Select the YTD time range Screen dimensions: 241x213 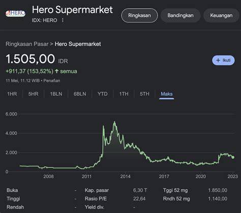[103, 94]
